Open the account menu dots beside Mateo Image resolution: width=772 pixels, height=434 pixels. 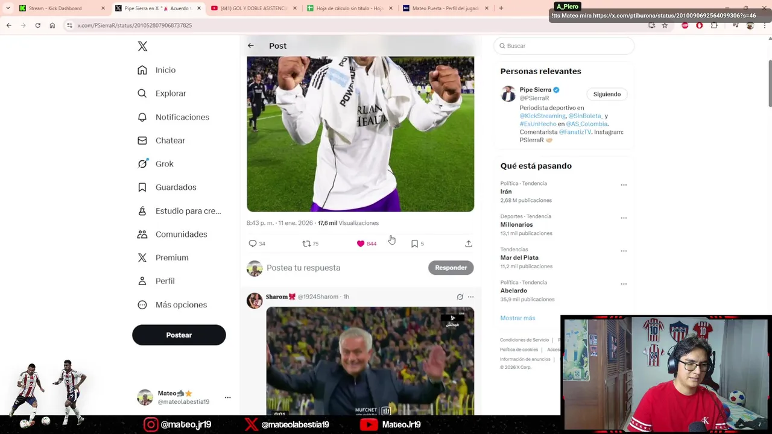pyautogui.click(x=227, y=398)
